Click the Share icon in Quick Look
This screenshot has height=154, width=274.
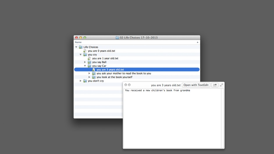(x=215, y=85)
